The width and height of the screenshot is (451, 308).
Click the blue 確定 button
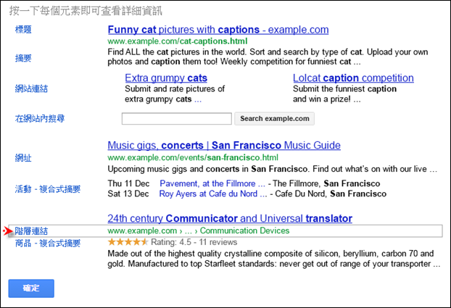click(31, 288)
